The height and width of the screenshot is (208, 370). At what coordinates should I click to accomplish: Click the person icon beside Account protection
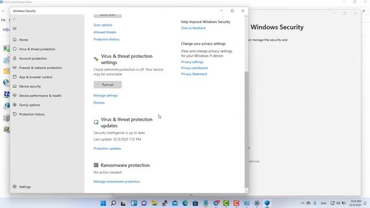14,58
